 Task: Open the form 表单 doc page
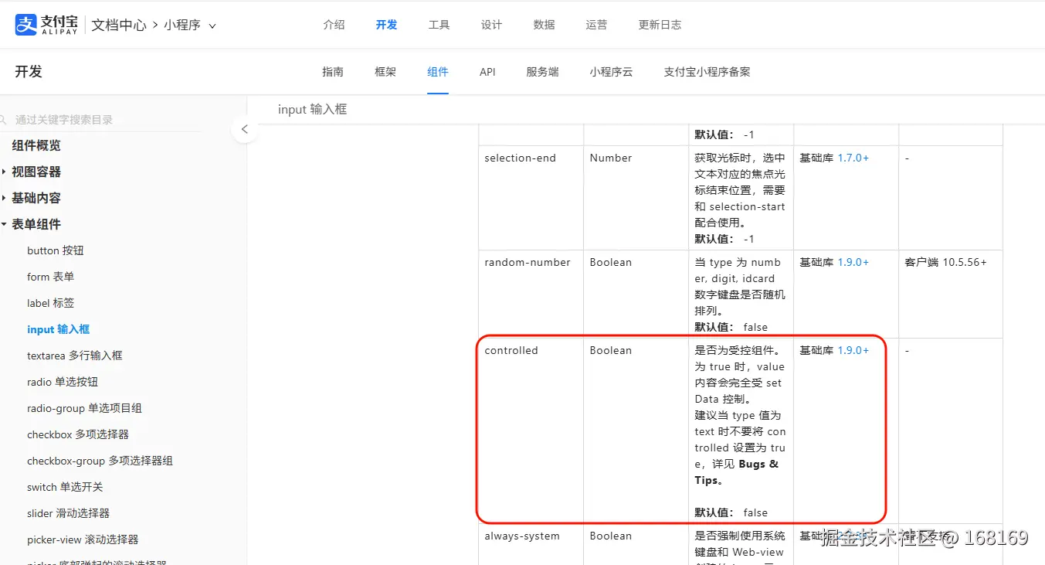click(x=51, y=277)
